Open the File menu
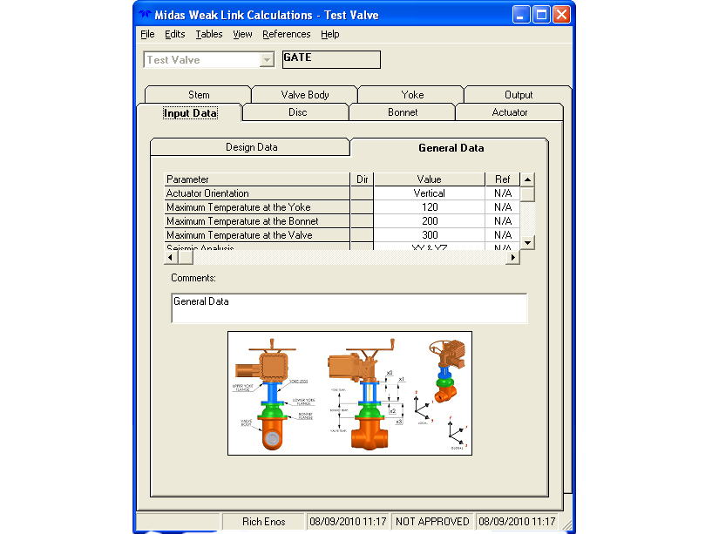 pos(147,34)
